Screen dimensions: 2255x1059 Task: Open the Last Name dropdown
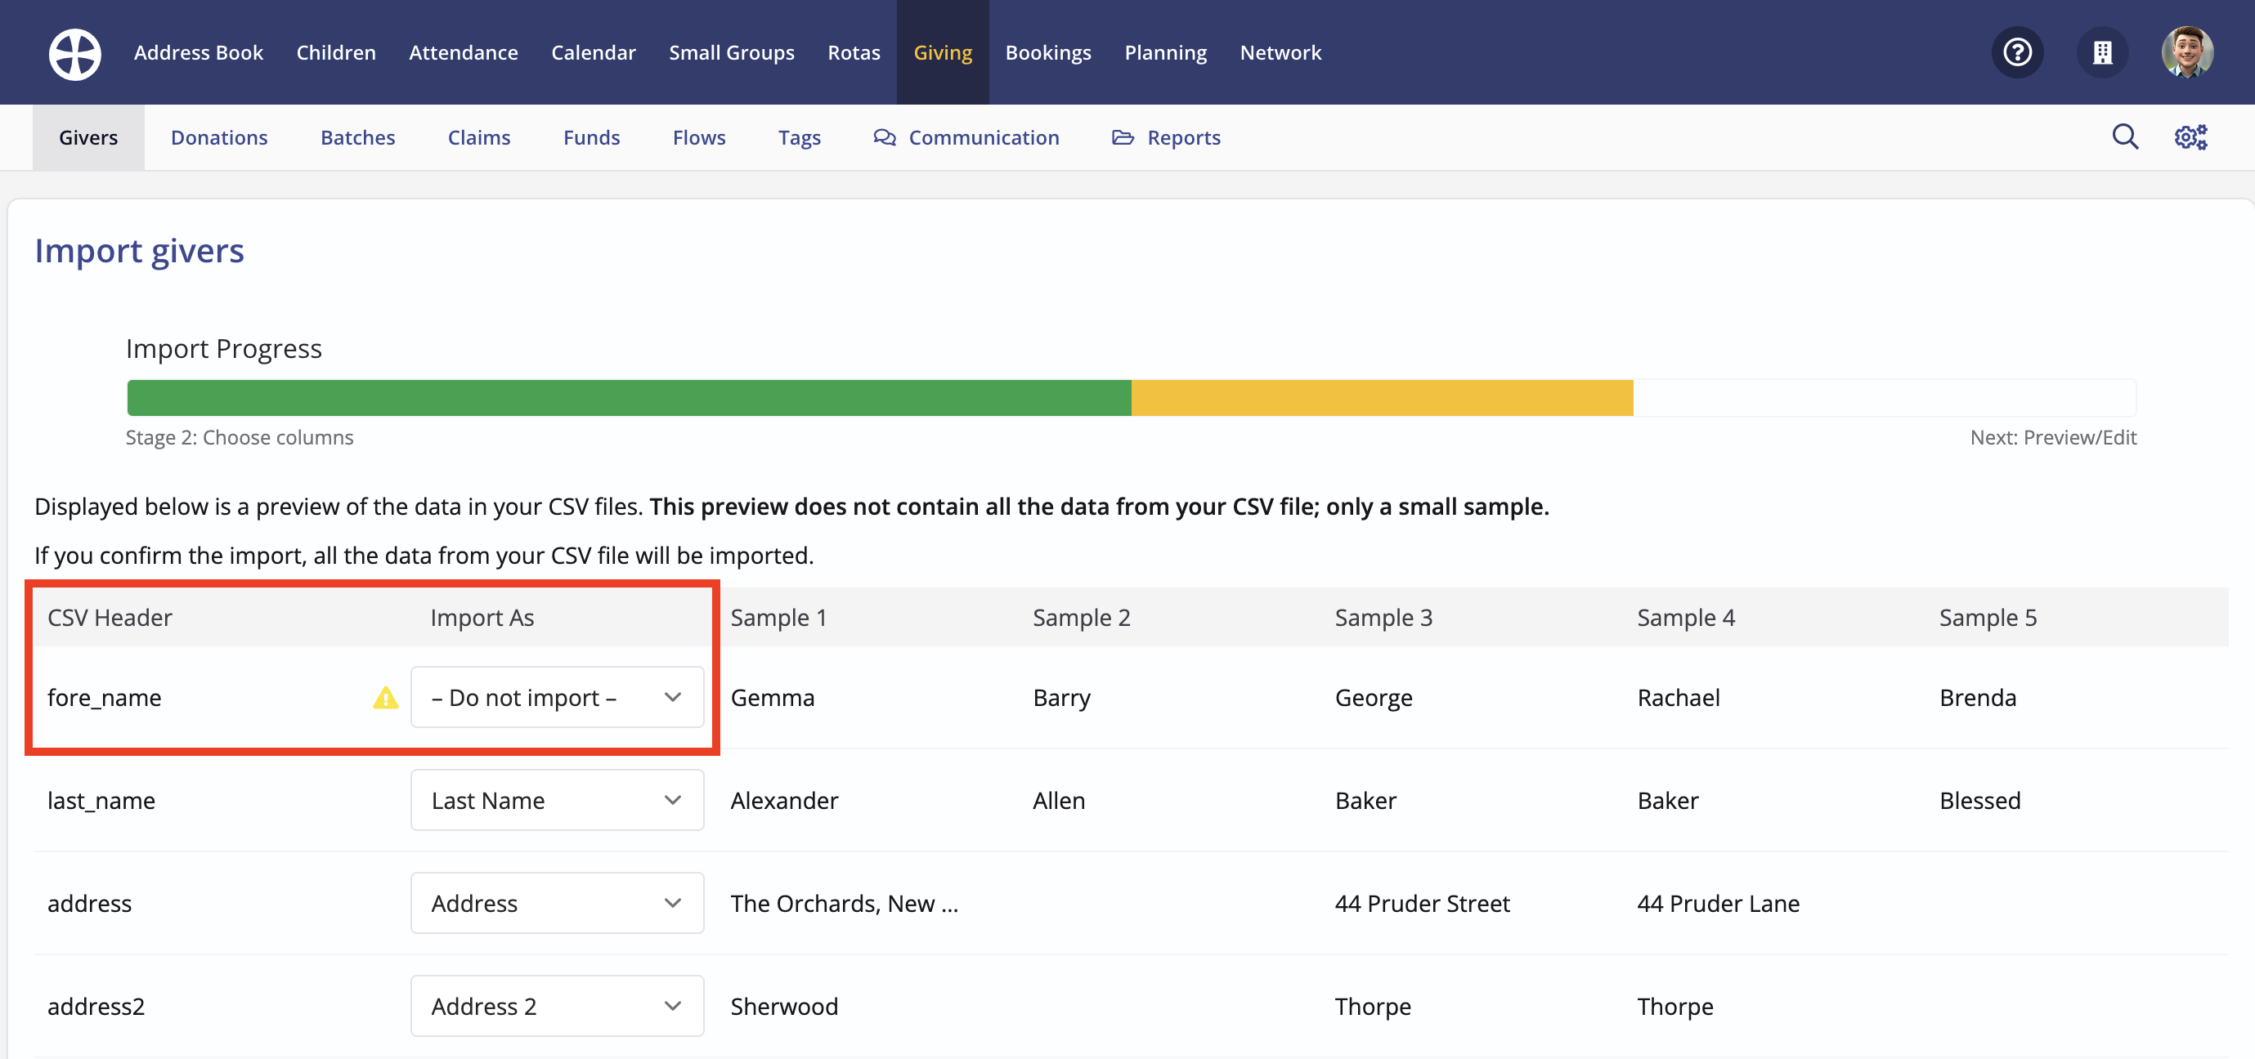[557, 800]
